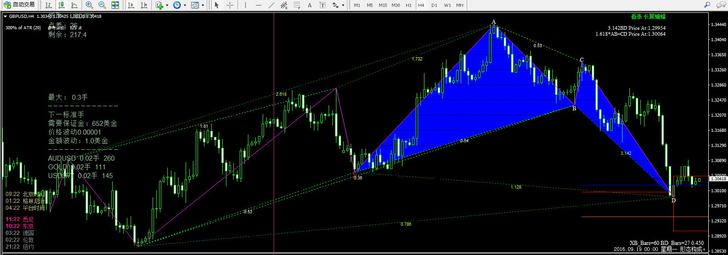Viewport: 728px width, 255px height.
Task: Click the 1.30418 current price tag
Action: (x=718, y=179)
